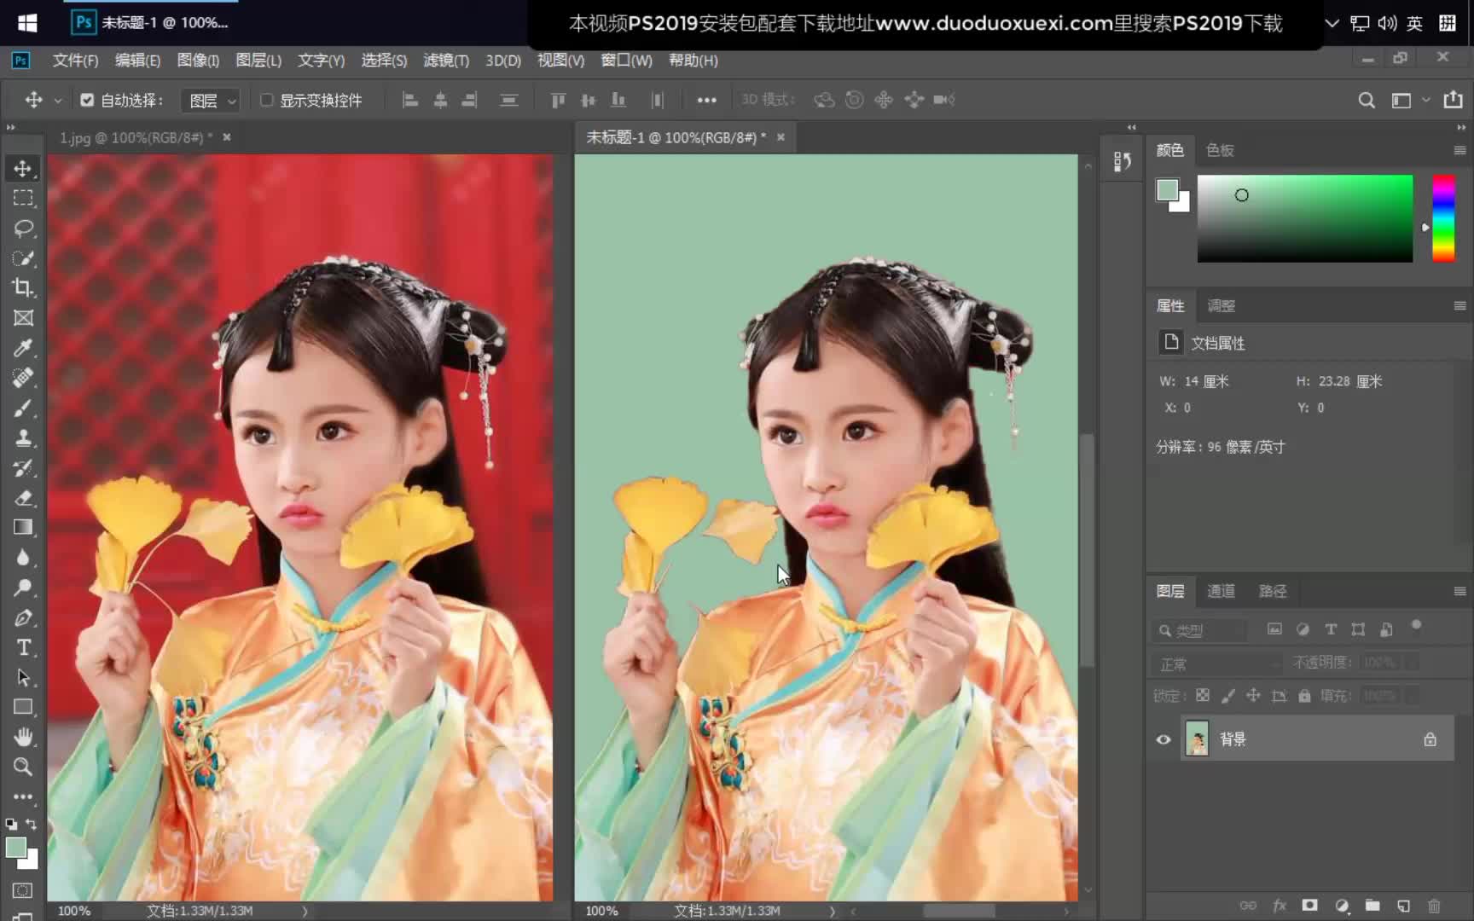Open Color panel flyout menu
The width and height of the screenshot is (1474, 921).
click(x=1459, y=150)
